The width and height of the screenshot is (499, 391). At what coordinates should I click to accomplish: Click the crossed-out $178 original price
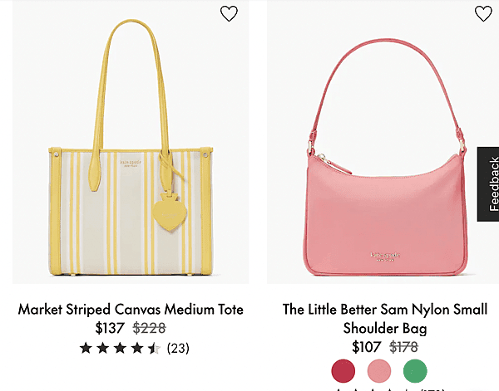pyautogui.click(x=403, y=347)
